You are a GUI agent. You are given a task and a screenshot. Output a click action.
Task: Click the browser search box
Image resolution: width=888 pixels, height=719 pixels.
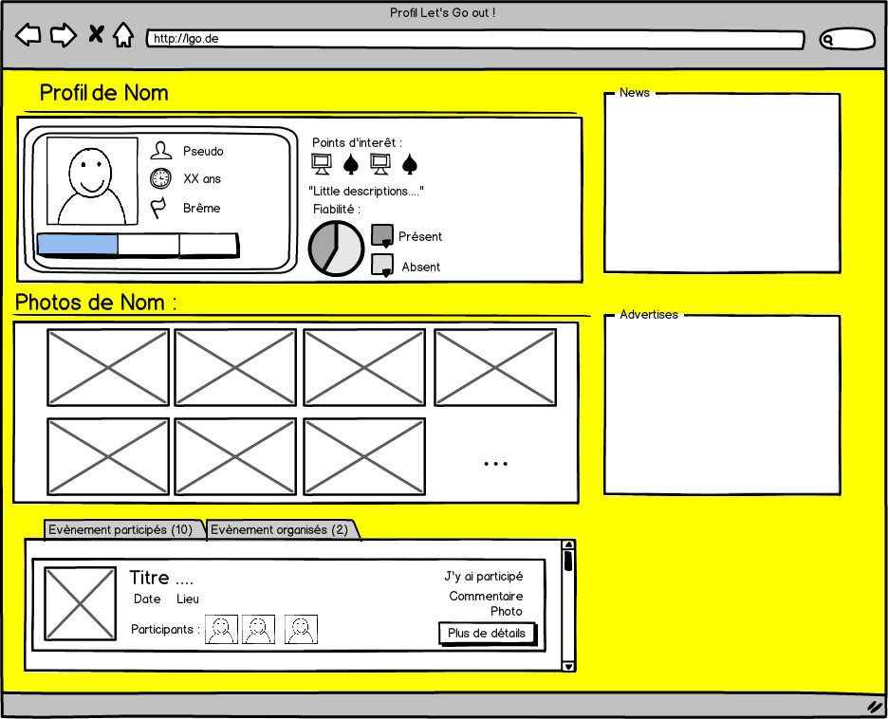point(847,40)
